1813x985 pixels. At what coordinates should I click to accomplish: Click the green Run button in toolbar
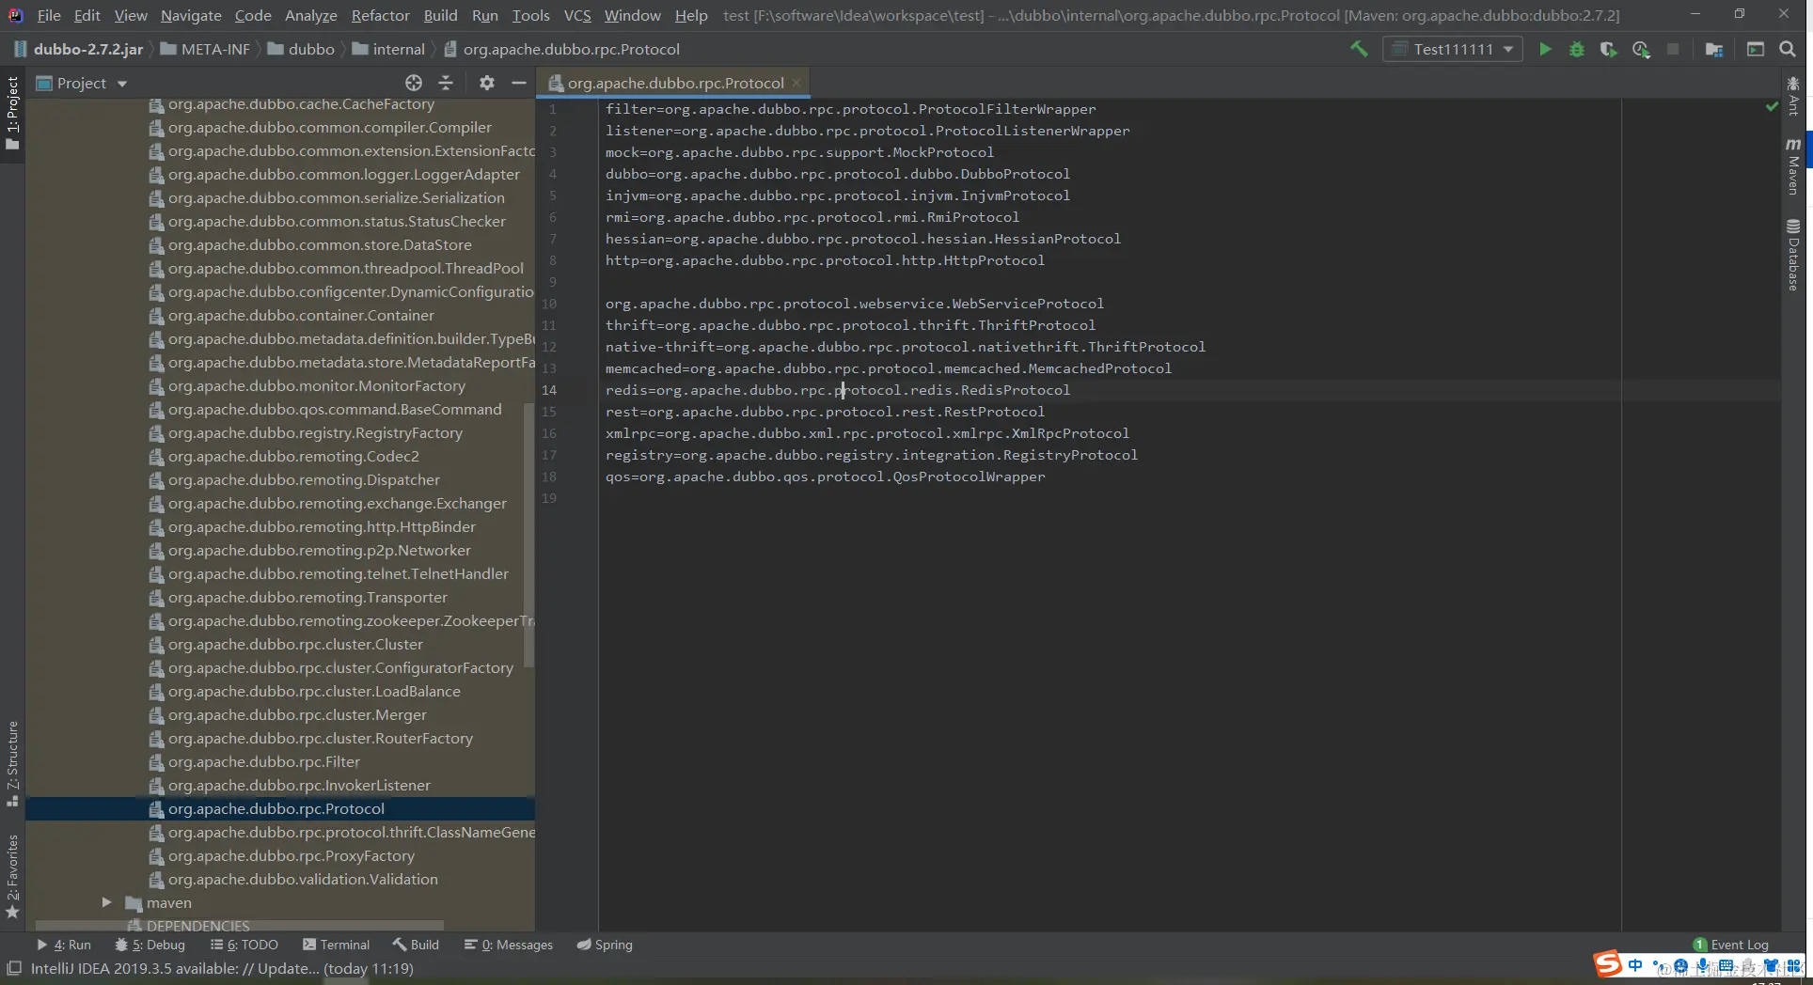[1545, 49]
